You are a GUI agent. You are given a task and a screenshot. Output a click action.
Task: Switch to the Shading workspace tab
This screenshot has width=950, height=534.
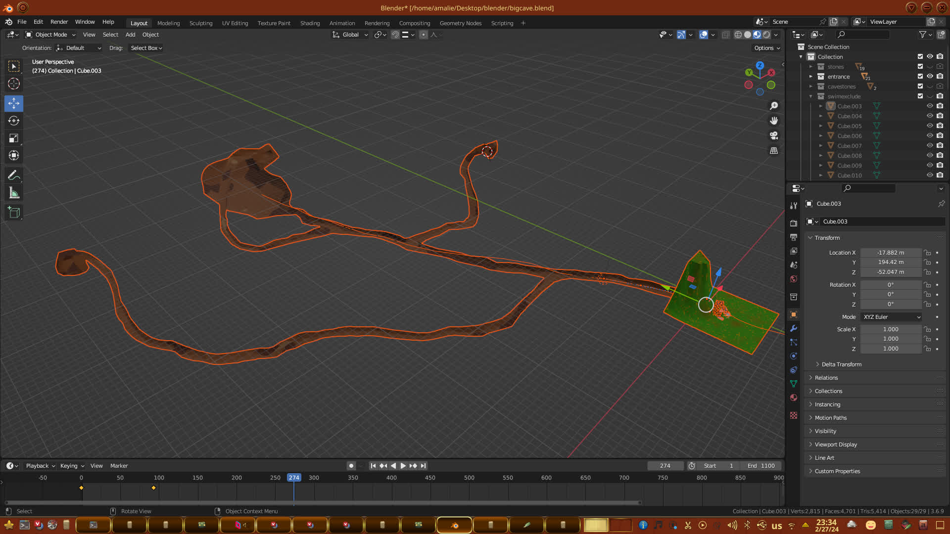tap(310, 23)
